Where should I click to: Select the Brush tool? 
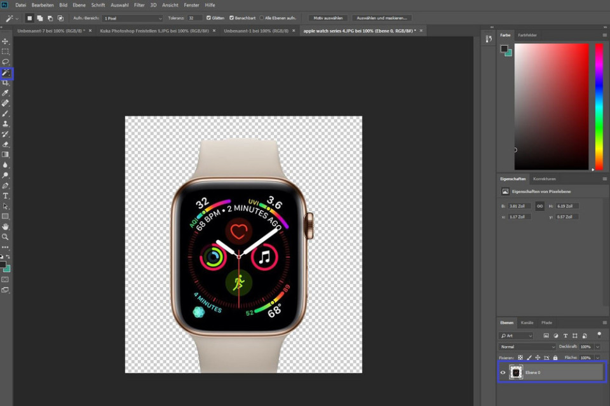(6, 114)
